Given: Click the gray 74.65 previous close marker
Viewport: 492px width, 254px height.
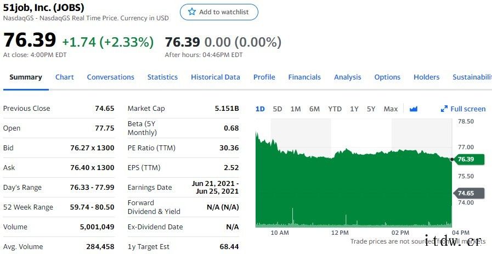Looking at the screenshot, I should 468,193.
